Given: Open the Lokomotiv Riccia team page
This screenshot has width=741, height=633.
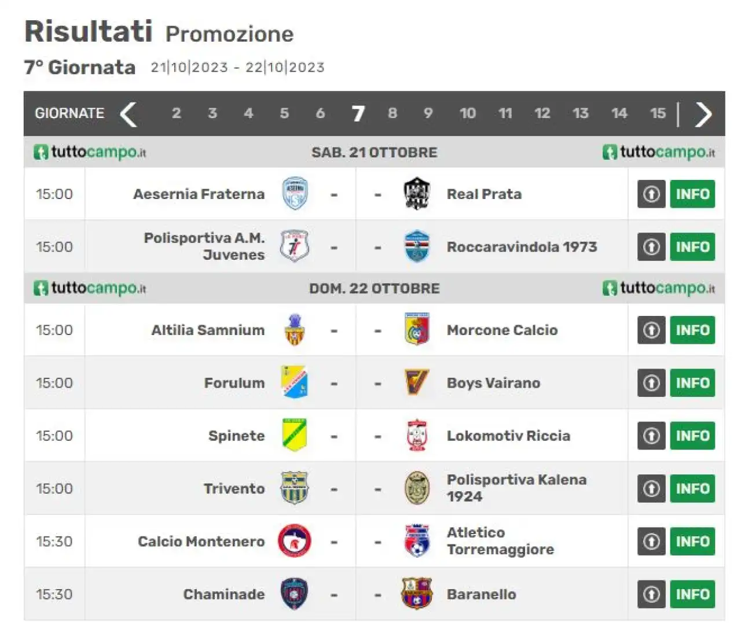Looking at the screenshot, I should click(508, 436).
